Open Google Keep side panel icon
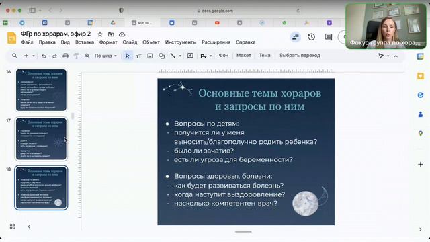 (421, 76)
